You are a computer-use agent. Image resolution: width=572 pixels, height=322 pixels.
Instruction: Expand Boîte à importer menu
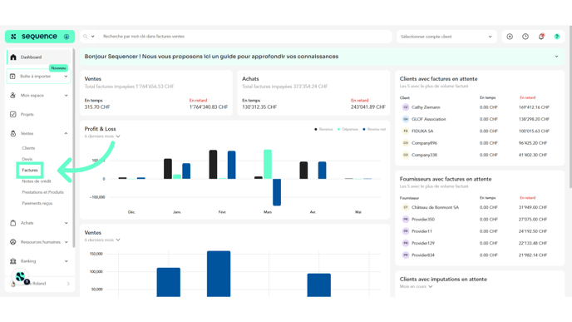coord(66,77)
